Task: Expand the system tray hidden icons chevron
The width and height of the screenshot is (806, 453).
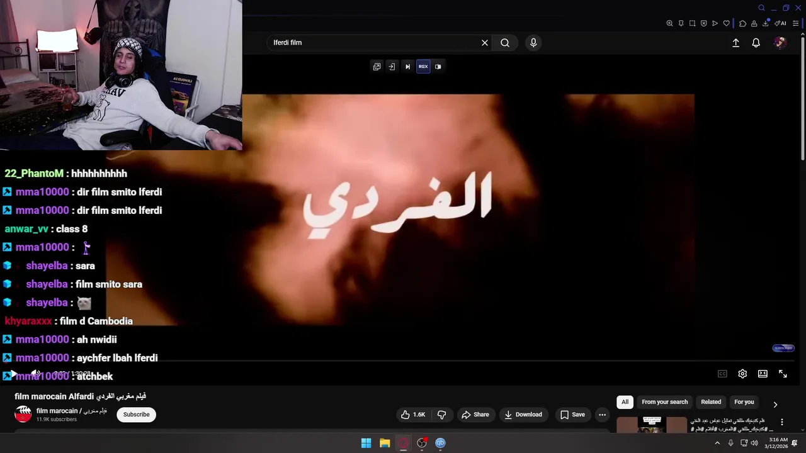Action: [717, 443]
